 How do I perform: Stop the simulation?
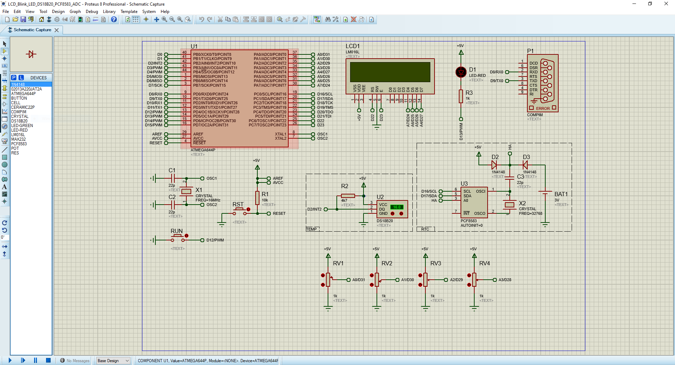pyautogui.click(x=48, y=360)
